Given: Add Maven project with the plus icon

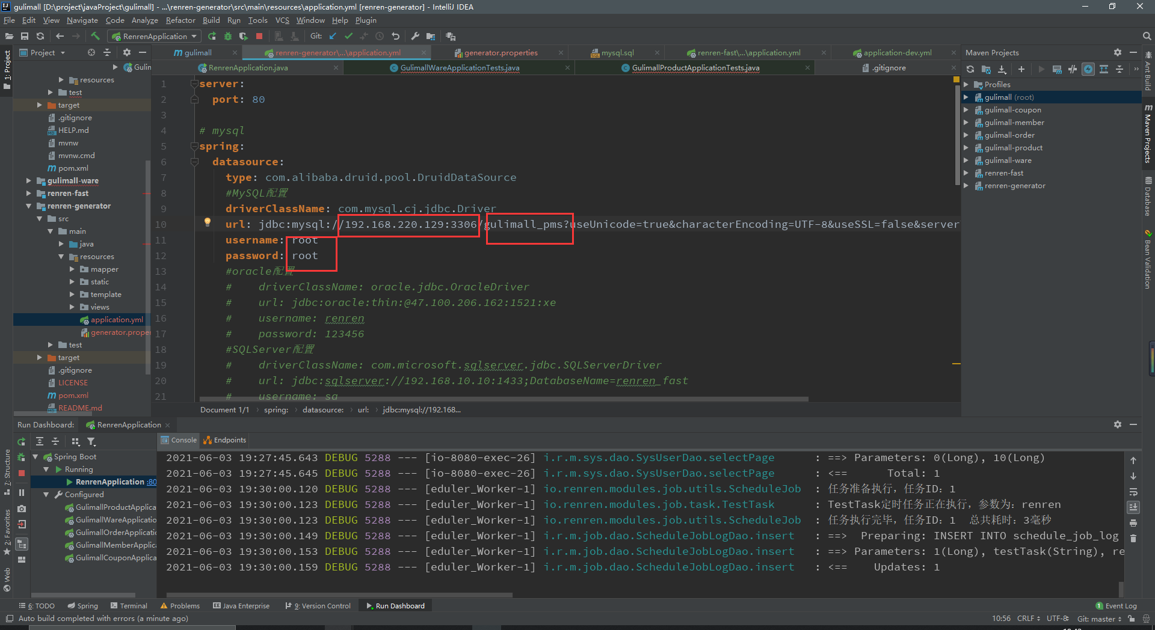Looking at the screenshot, I should pos(1021,69).
